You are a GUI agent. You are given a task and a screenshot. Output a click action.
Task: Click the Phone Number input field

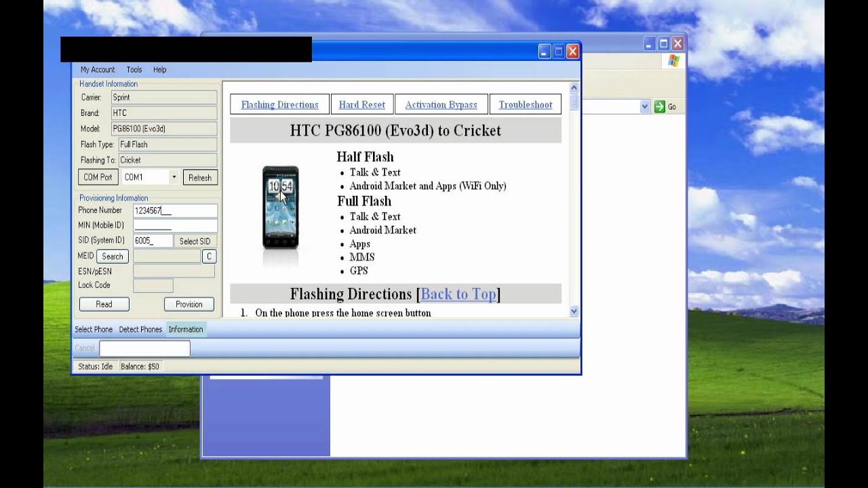tap(175, 211)
